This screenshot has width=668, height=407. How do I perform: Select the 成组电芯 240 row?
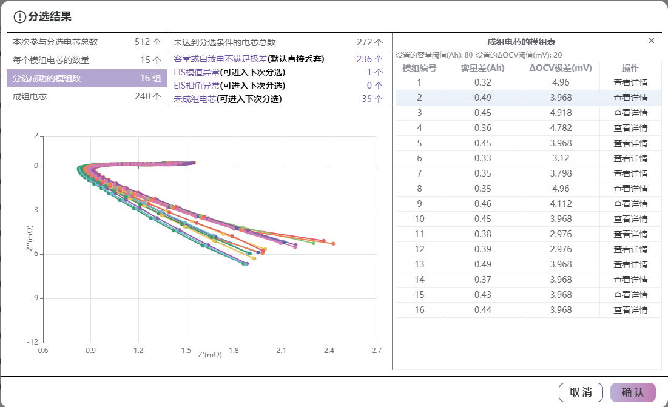point(87,96)
